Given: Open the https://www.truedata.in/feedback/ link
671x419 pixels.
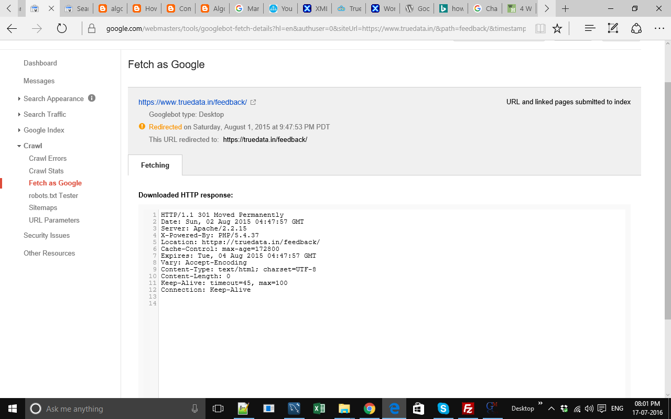Looking at the screenshot, I should click(x=192, y=102).
